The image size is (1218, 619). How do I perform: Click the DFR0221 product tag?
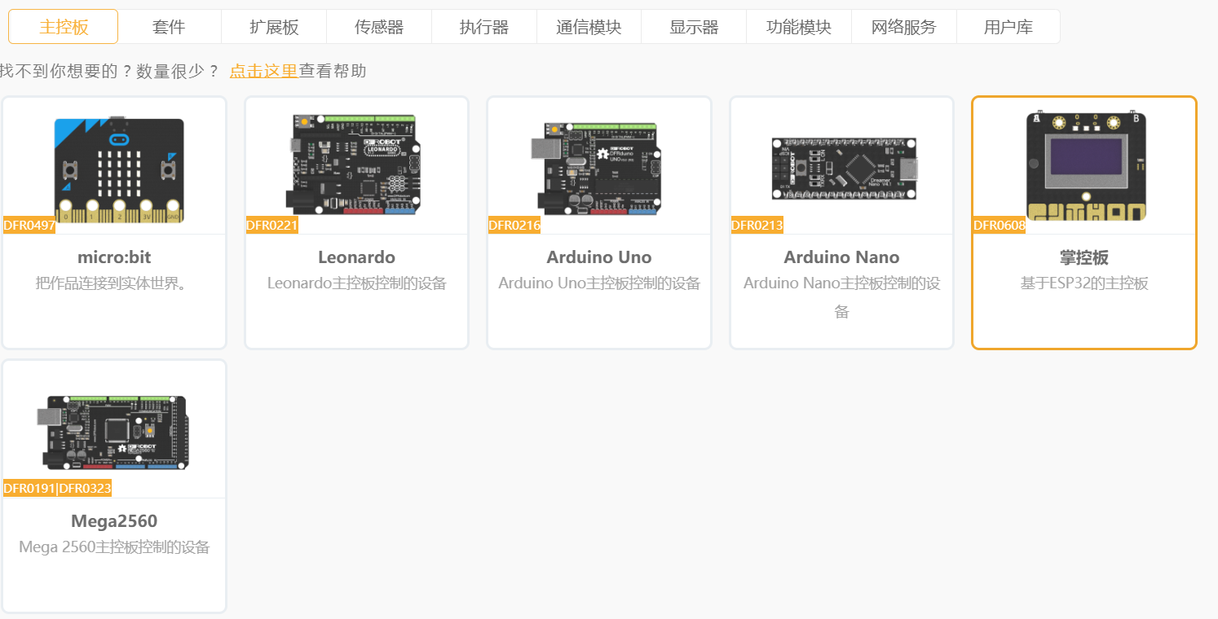click(x=272, y=226)
